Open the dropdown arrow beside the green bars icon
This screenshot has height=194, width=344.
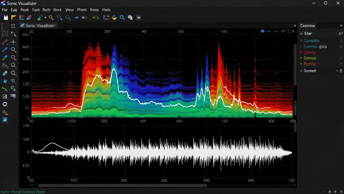tap(45, 18)
